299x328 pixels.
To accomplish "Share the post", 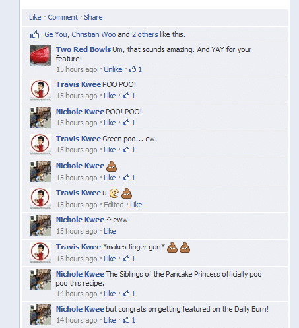I will pos(93,17).
